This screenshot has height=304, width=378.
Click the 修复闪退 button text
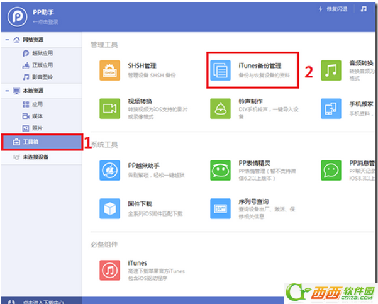point(336,9)
